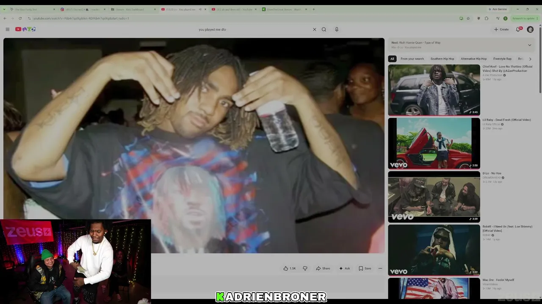Viewport: 542px width, 304px height.
Task: Open more actions three-dot menu under video
Action: click(x=380, y=268)
